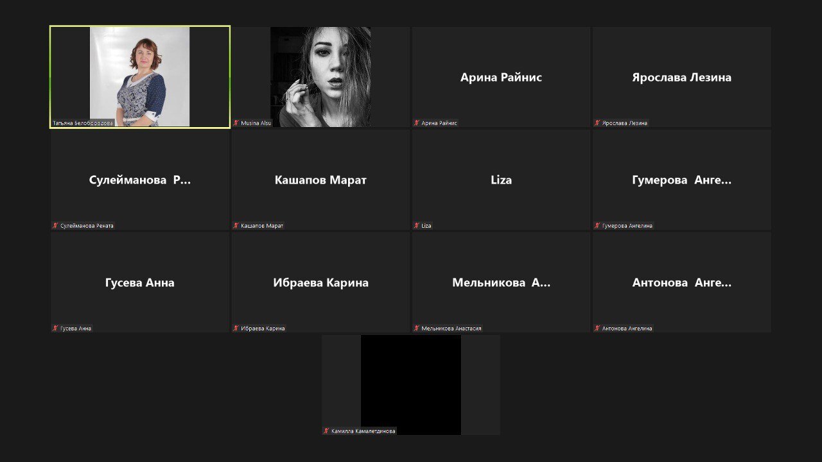Select Татьяна Белобородова's highlighted video tile
The image size is (822, 462).
140,77
